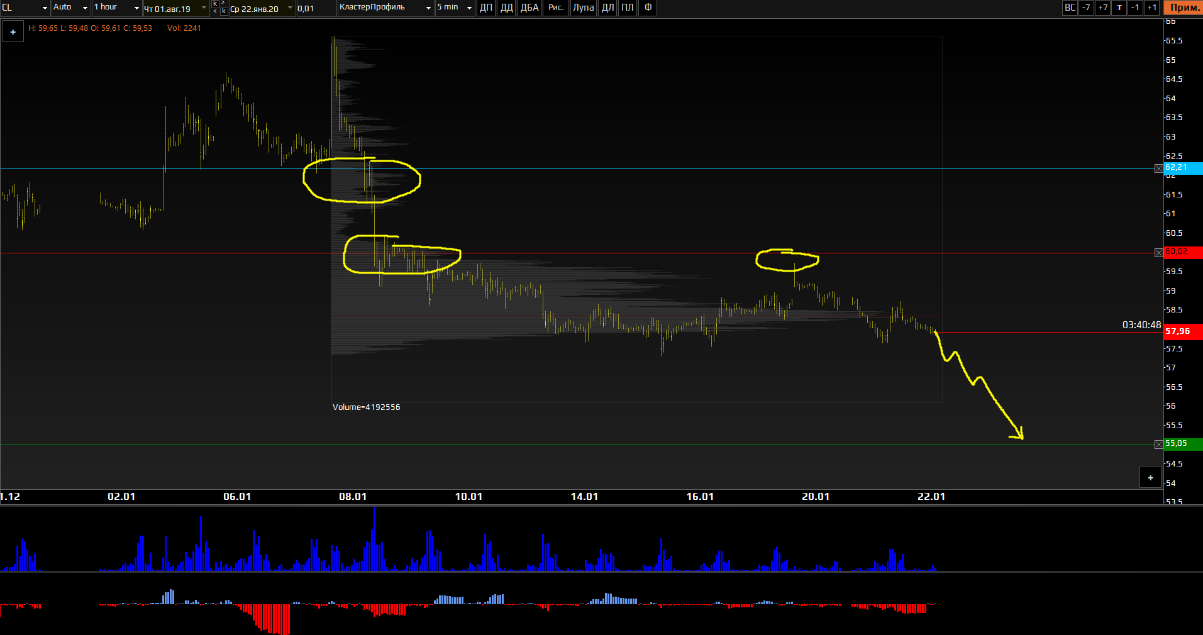Click the 02.01 date on time axis
Viewport: 1203px width, 635px height.
coord(121,497)
